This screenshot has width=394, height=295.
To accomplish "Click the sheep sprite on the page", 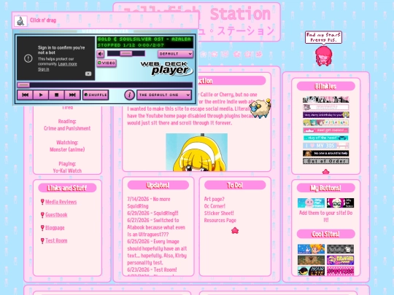I will point(260,108).
